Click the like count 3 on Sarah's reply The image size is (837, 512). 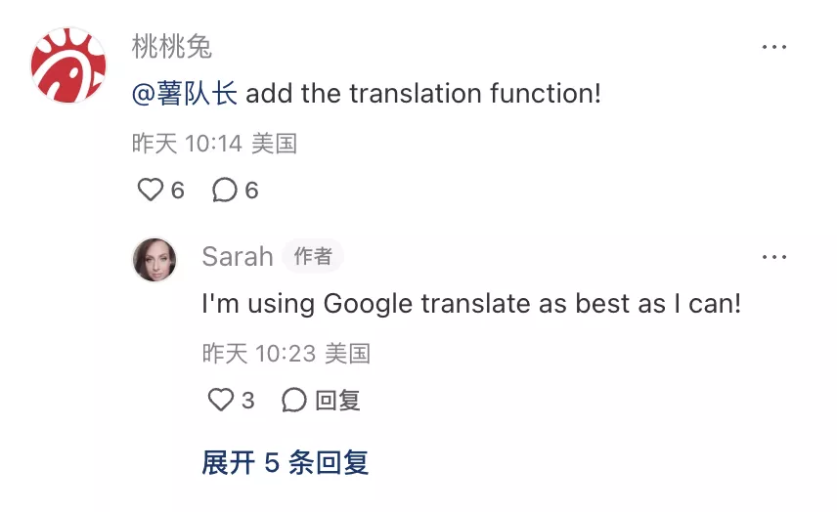point(248,400)
